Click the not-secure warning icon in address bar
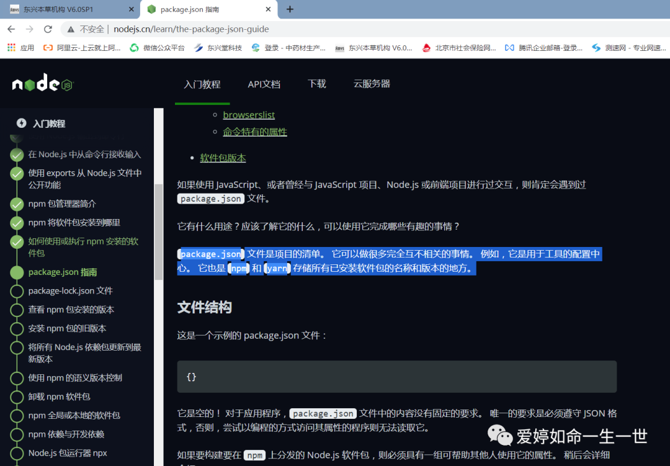The image size is (670, 466). coord(71,29)
